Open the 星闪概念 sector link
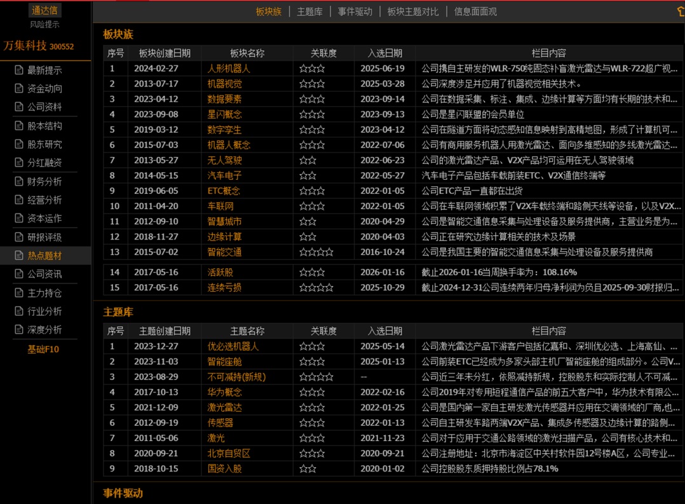Image resolution: width=685 pixels, height=504 pixels. click(x=224, y=114)
